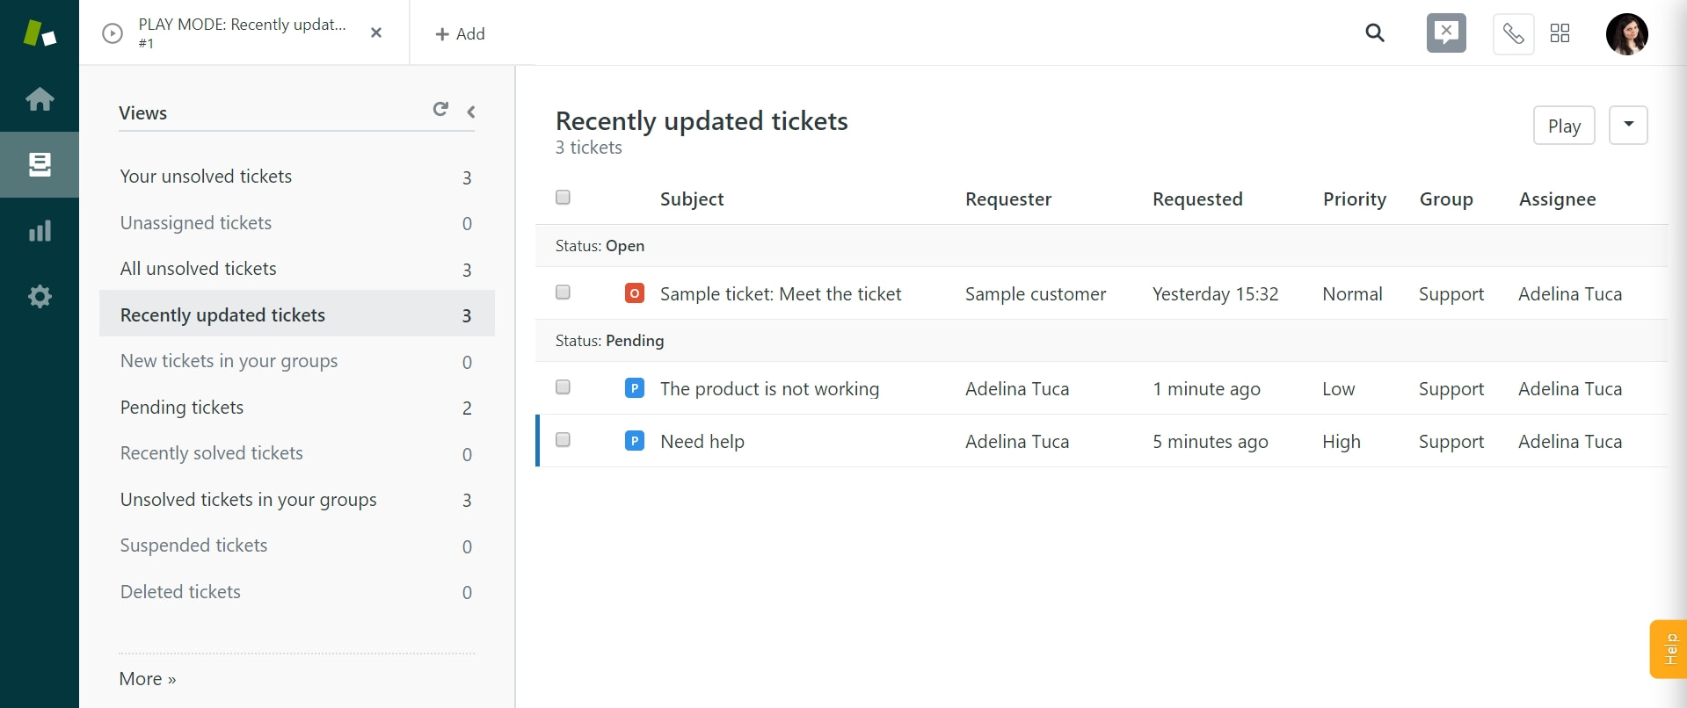The height and width of the screenshot is (708, 1687).
Task: Close the Play Mode tab
Action: click(376, 33)
